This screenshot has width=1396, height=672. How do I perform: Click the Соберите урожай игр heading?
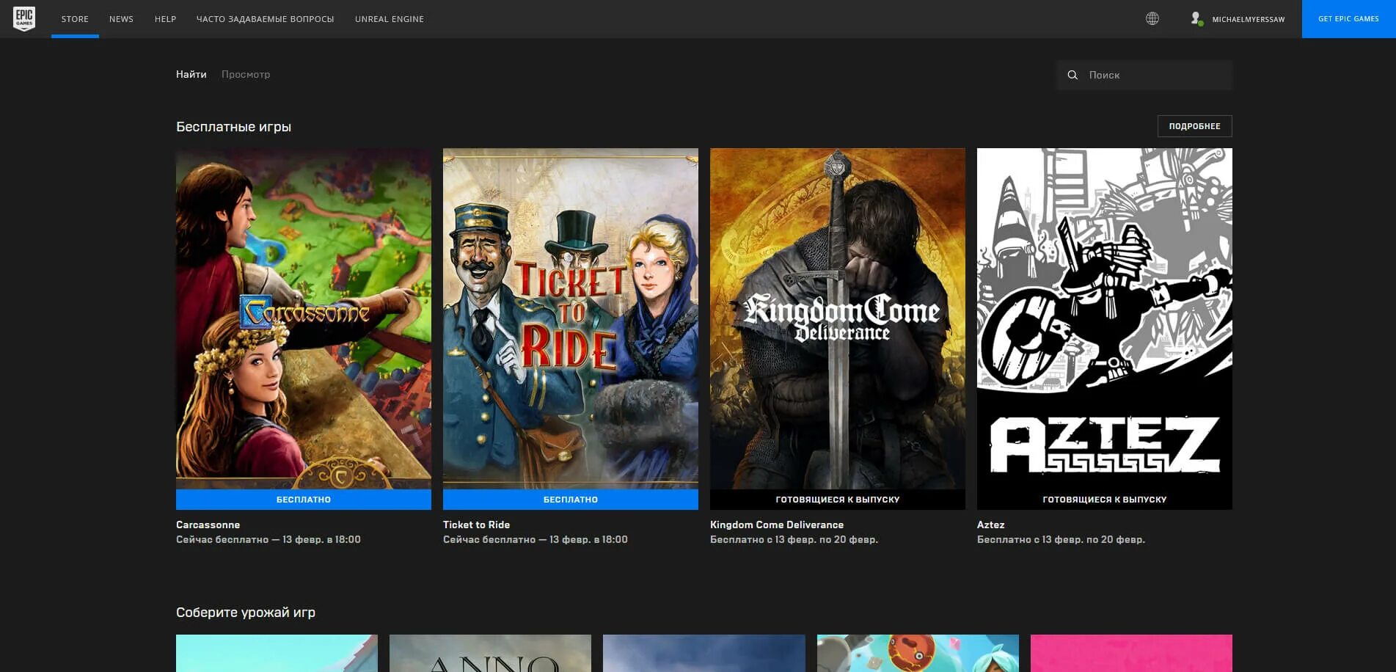pyautogui.click(x=246, y=613)
